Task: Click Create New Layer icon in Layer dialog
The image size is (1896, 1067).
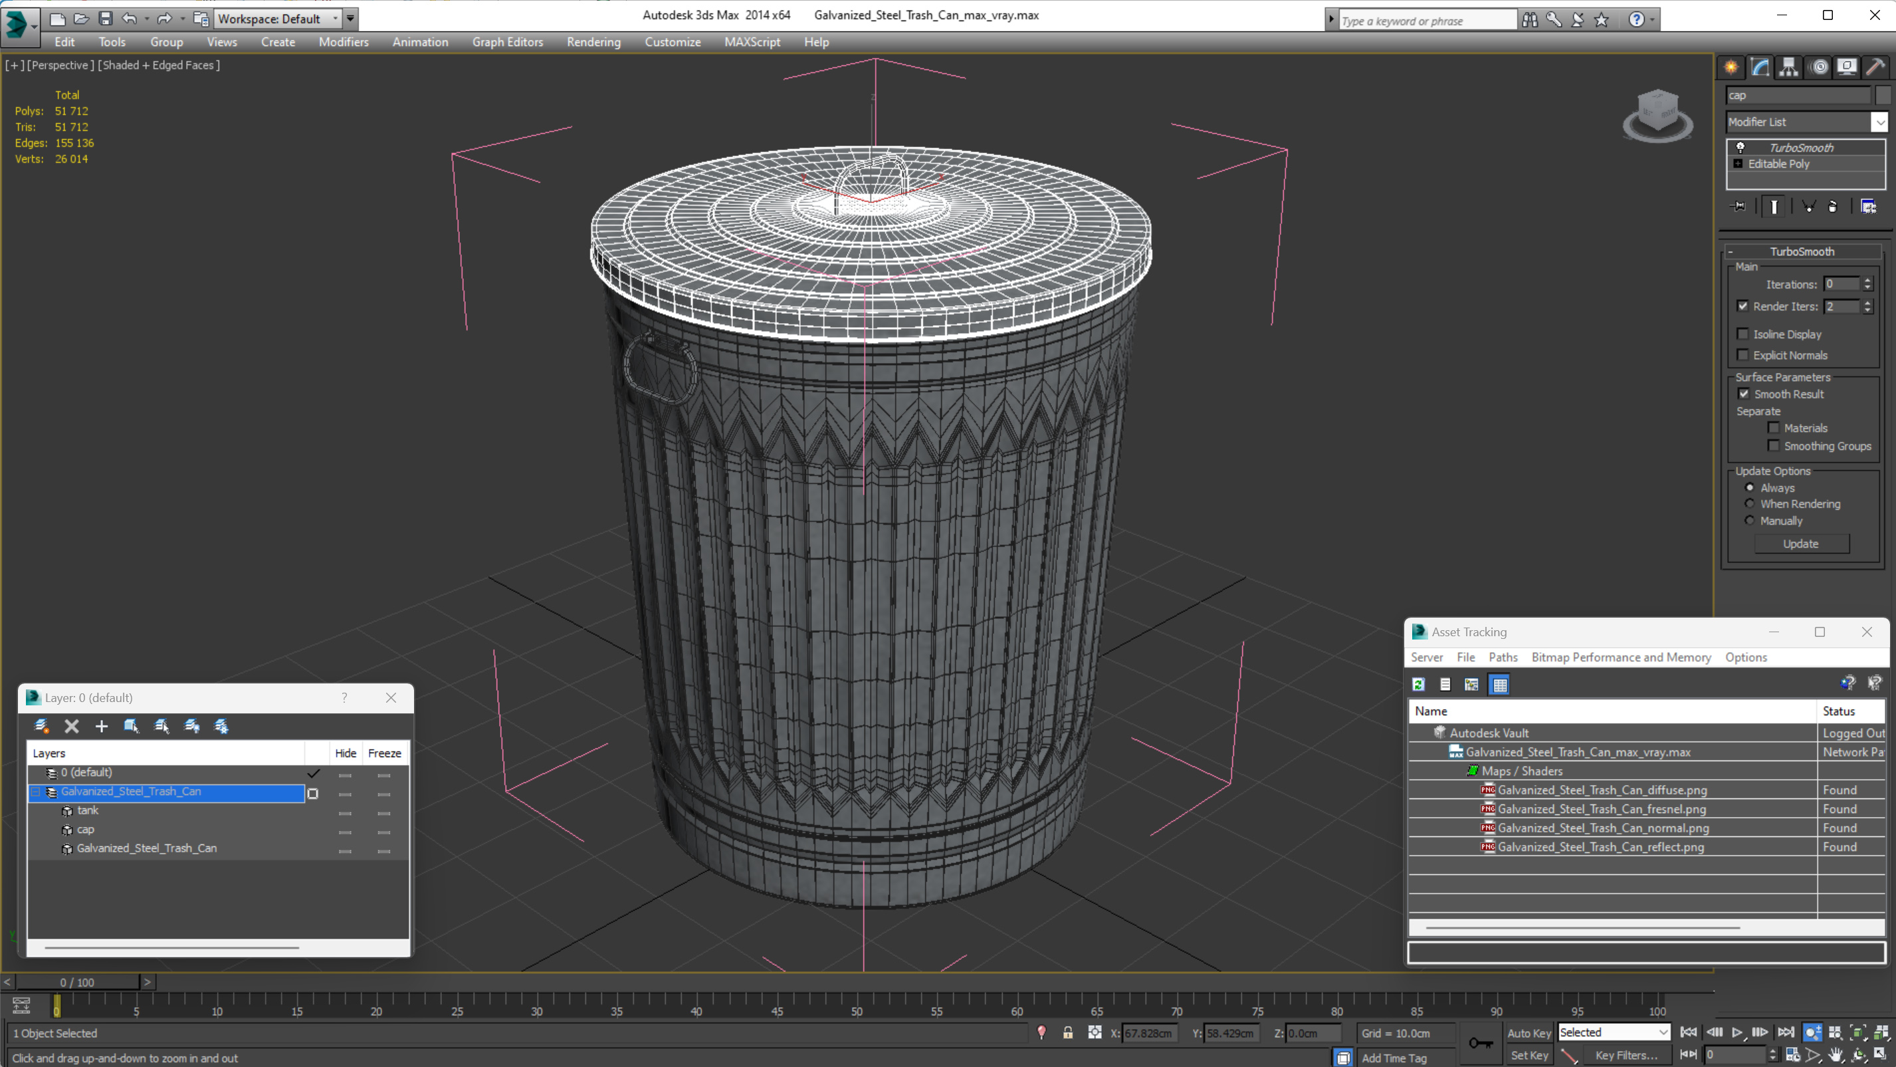Action: 42,726
